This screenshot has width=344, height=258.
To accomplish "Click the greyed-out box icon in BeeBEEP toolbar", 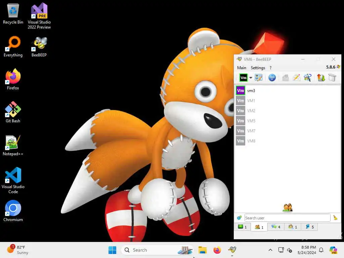I will pos(286,78).
